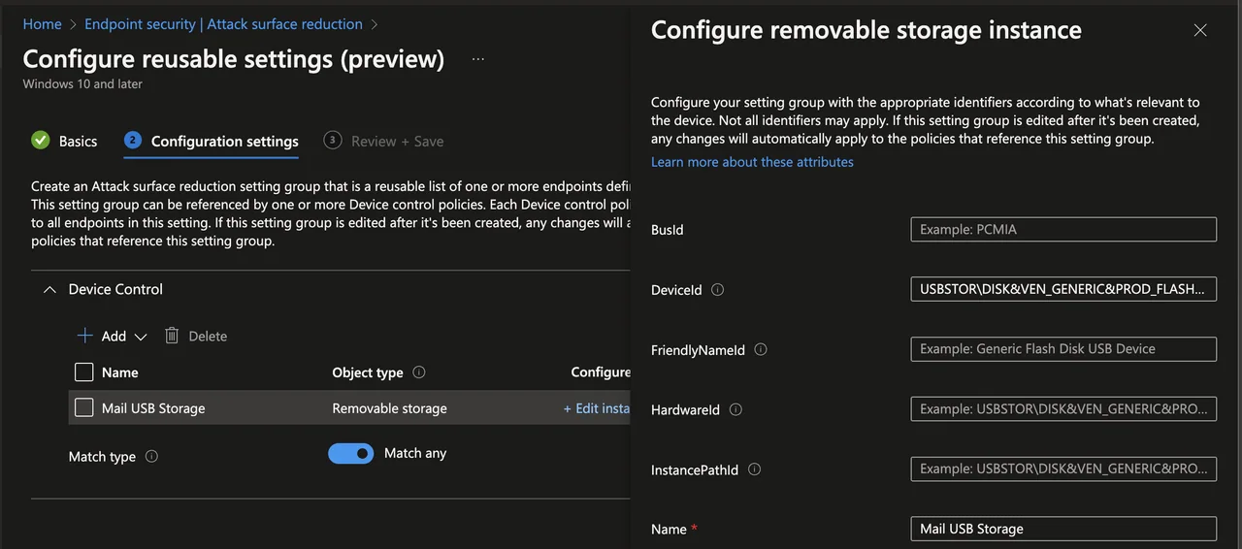Collapse the Device Control section
This screenshot has width=1242, height=549.
pyautogui.click(x=49, y=289)
